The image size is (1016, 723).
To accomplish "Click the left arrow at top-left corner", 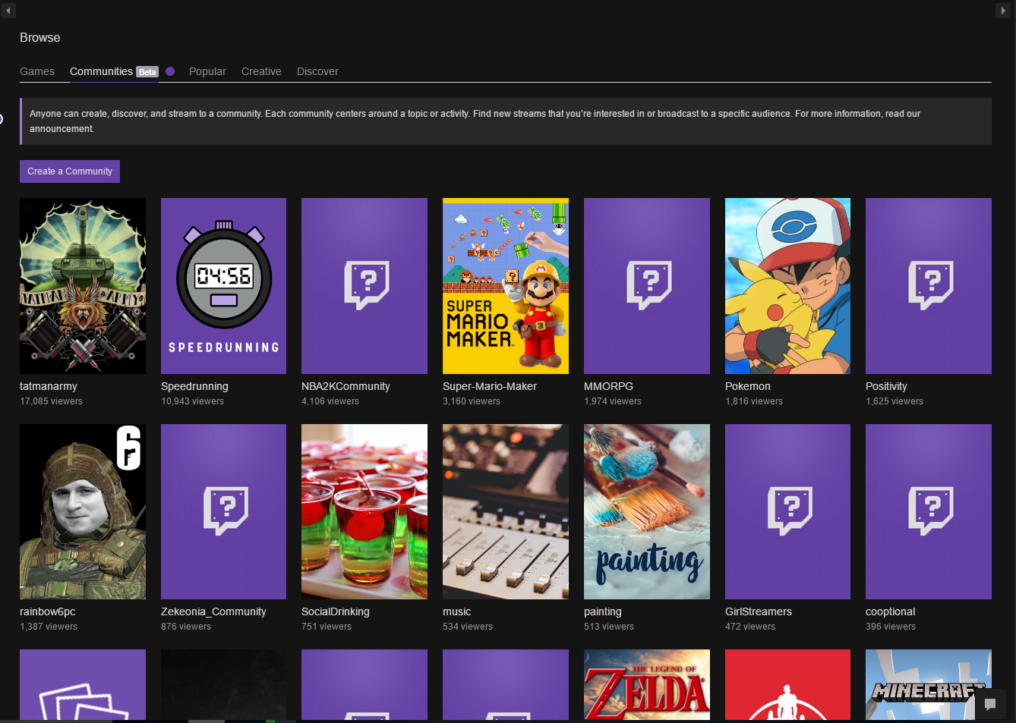I will coord(8,11).
